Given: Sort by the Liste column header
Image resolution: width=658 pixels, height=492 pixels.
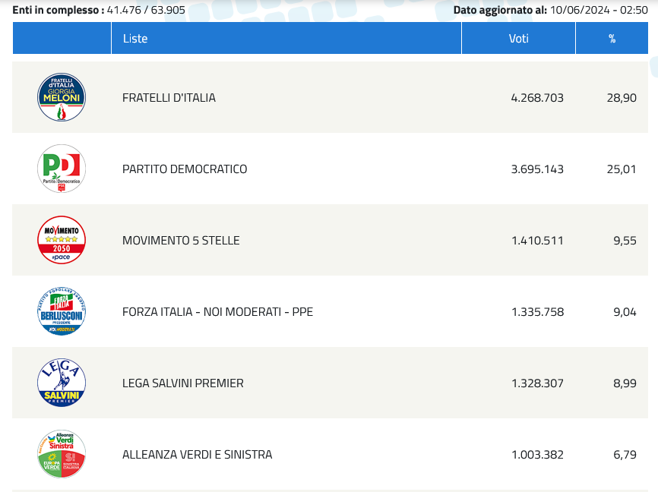Looking at the screenshot, I should click(135, 39).
